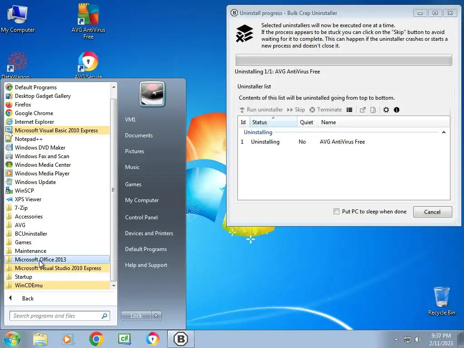Expand the WinCDEmu folder
This screenshot has height=348, width=464.
pyautogui.click(x=58, y=285)
